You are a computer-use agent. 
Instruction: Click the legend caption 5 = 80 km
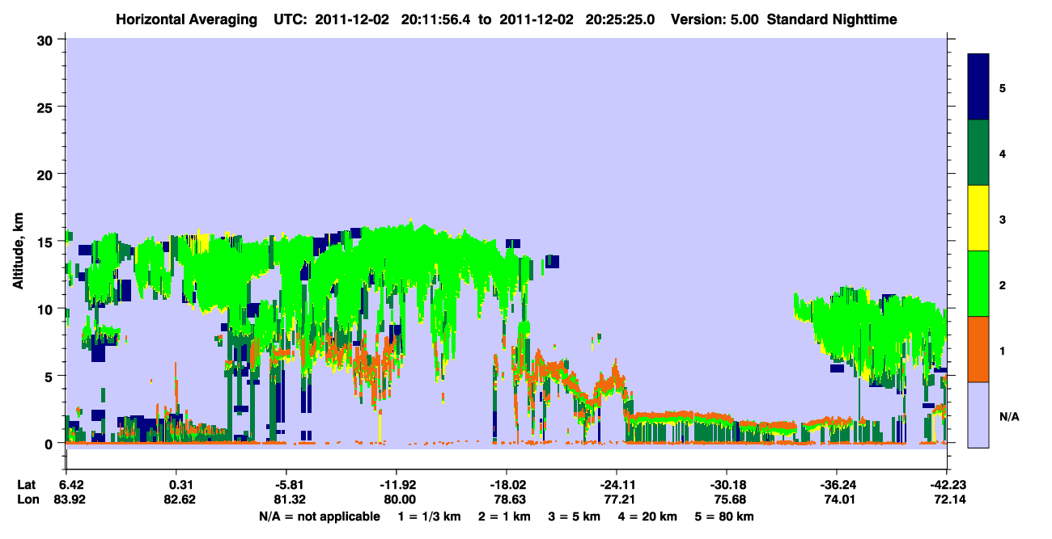click(x=724, y=516)
